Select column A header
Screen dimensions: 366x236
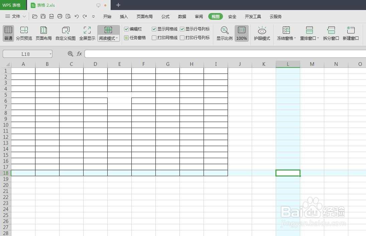[23, 64]
